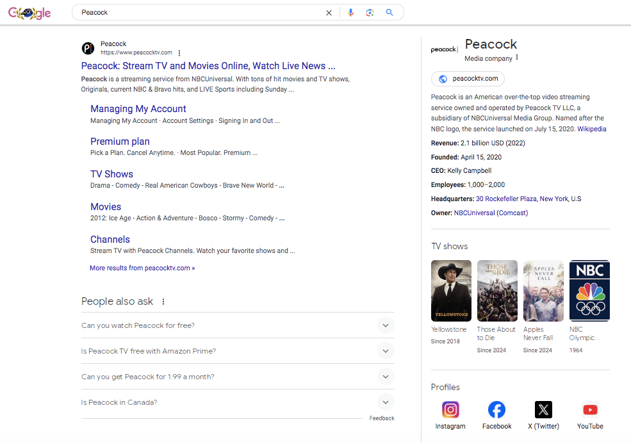Open the Yellowstone show thumbnail
Viewport: 631px width, 442px height.
451,291
